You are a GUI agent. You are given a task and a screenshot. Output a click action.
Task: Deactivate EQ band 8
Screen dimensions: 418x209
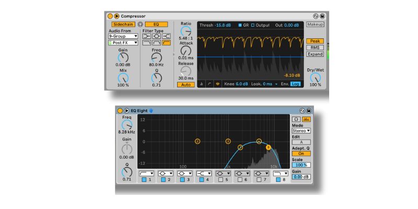click(x=278, y=180)
